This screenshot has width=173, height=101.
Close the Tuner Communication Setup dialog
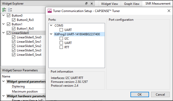pyautogui.click(x=169, y=11)
